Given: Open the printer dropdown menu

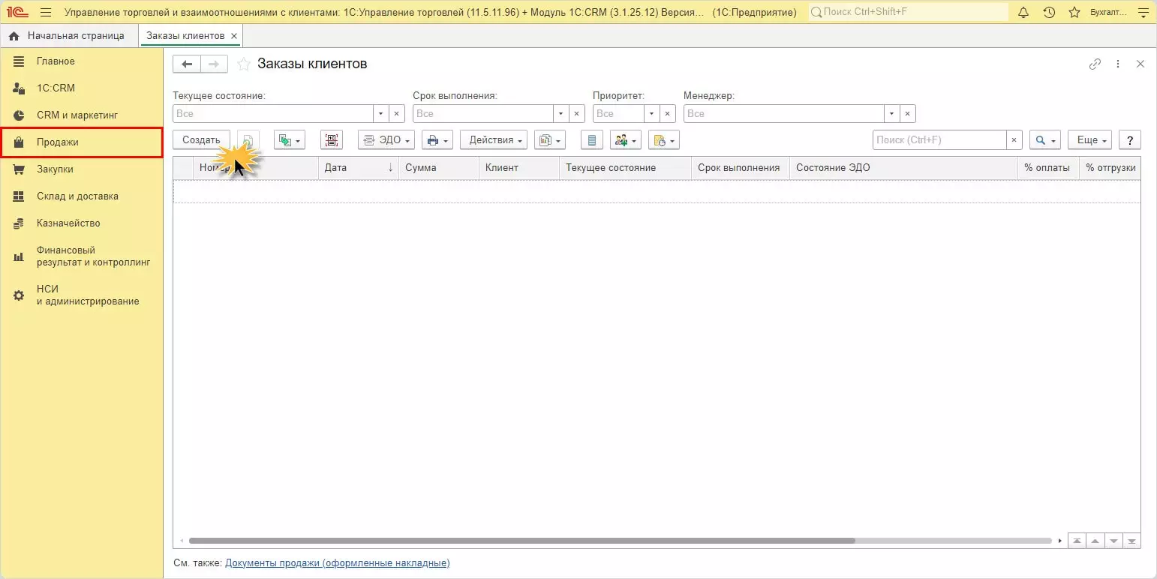Looking at the screenshot, I should pos(437,140).
